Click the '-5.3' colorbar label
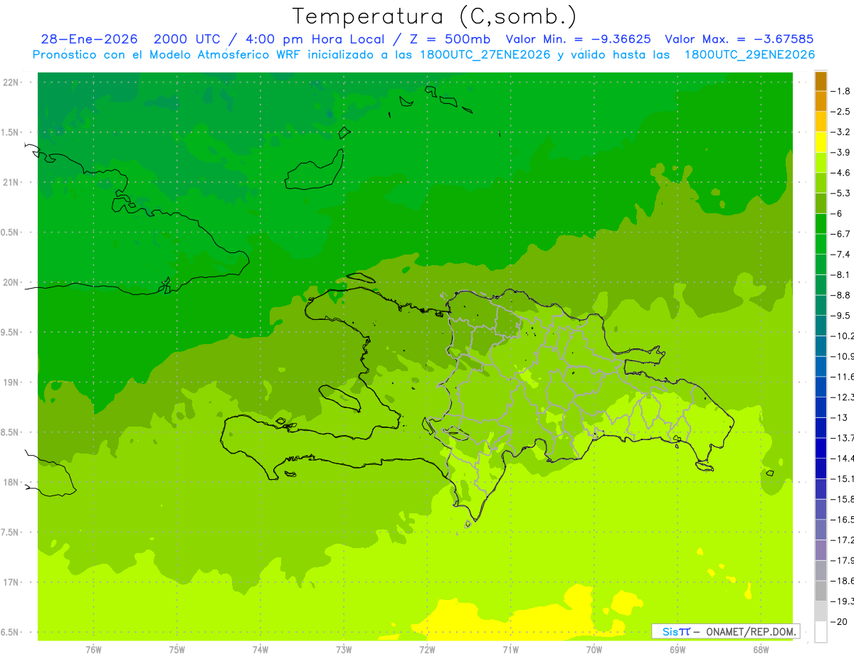Image resolution: width=854 pixels, height=659 pixels. click(x=841, y=193)
